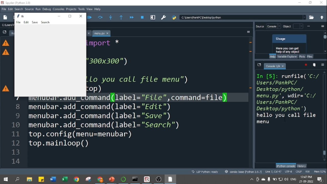Open the Source Console dropdown in Help

pos(273,26)
